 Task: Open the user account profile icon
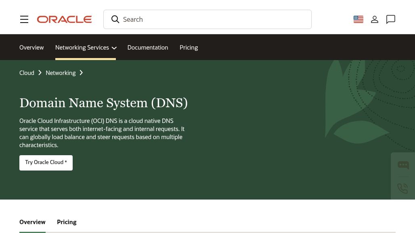(x=375, y=19)
